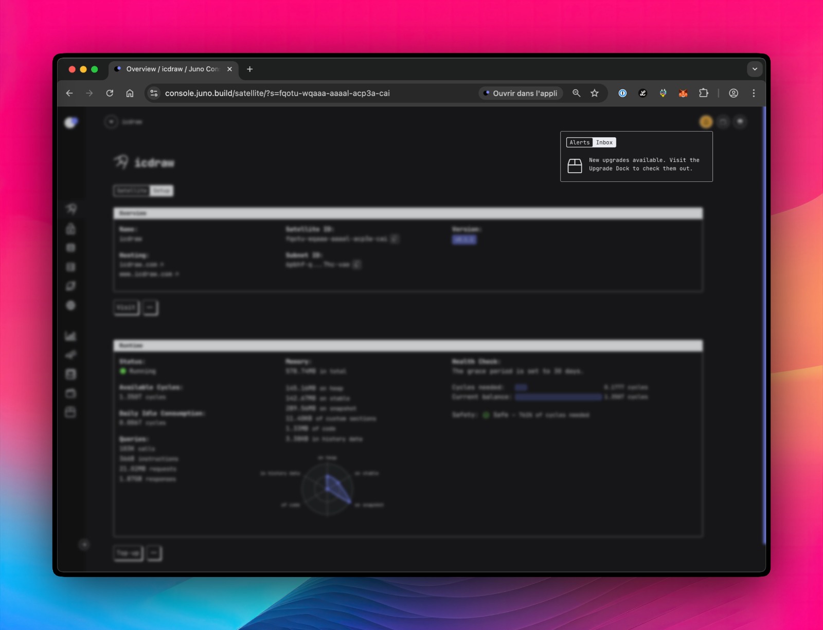Bookmark this page with the star icon
Image resolution: width=823 pixels, height=630 pixels.
[595, 93]
